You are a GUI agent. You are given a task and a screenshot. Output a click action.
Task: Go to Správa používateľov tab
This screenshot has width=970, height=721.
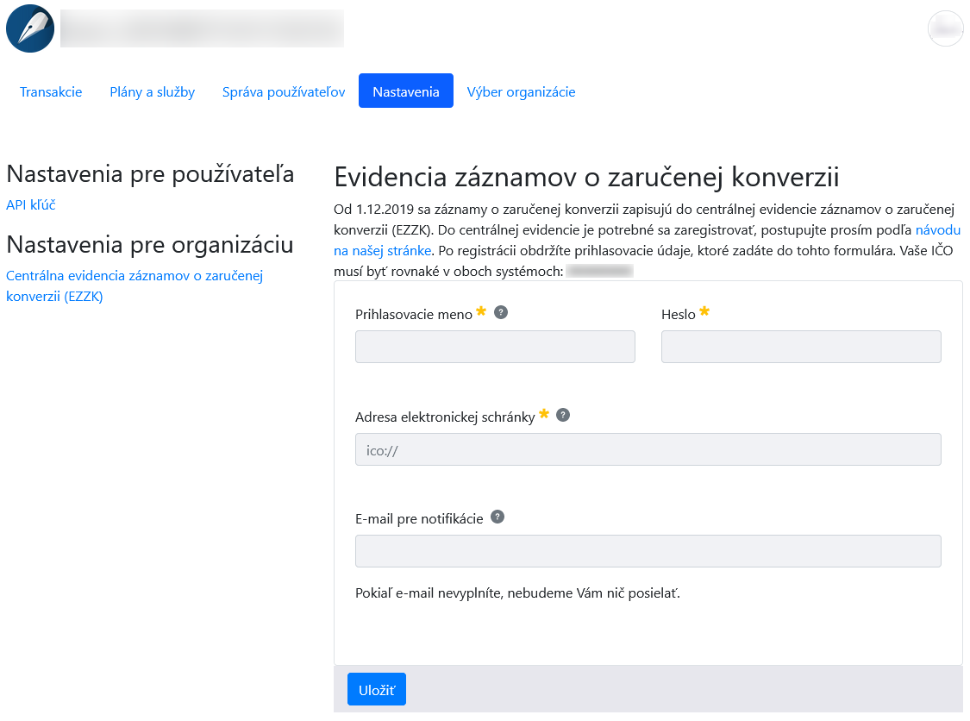tap(284, 91)
